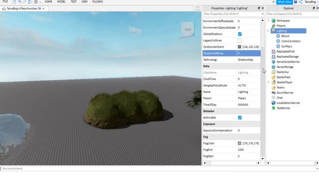Viewport: 319px width, 179px height.
Task: Select Chat service in Explorer
Action: coord(279,97)
